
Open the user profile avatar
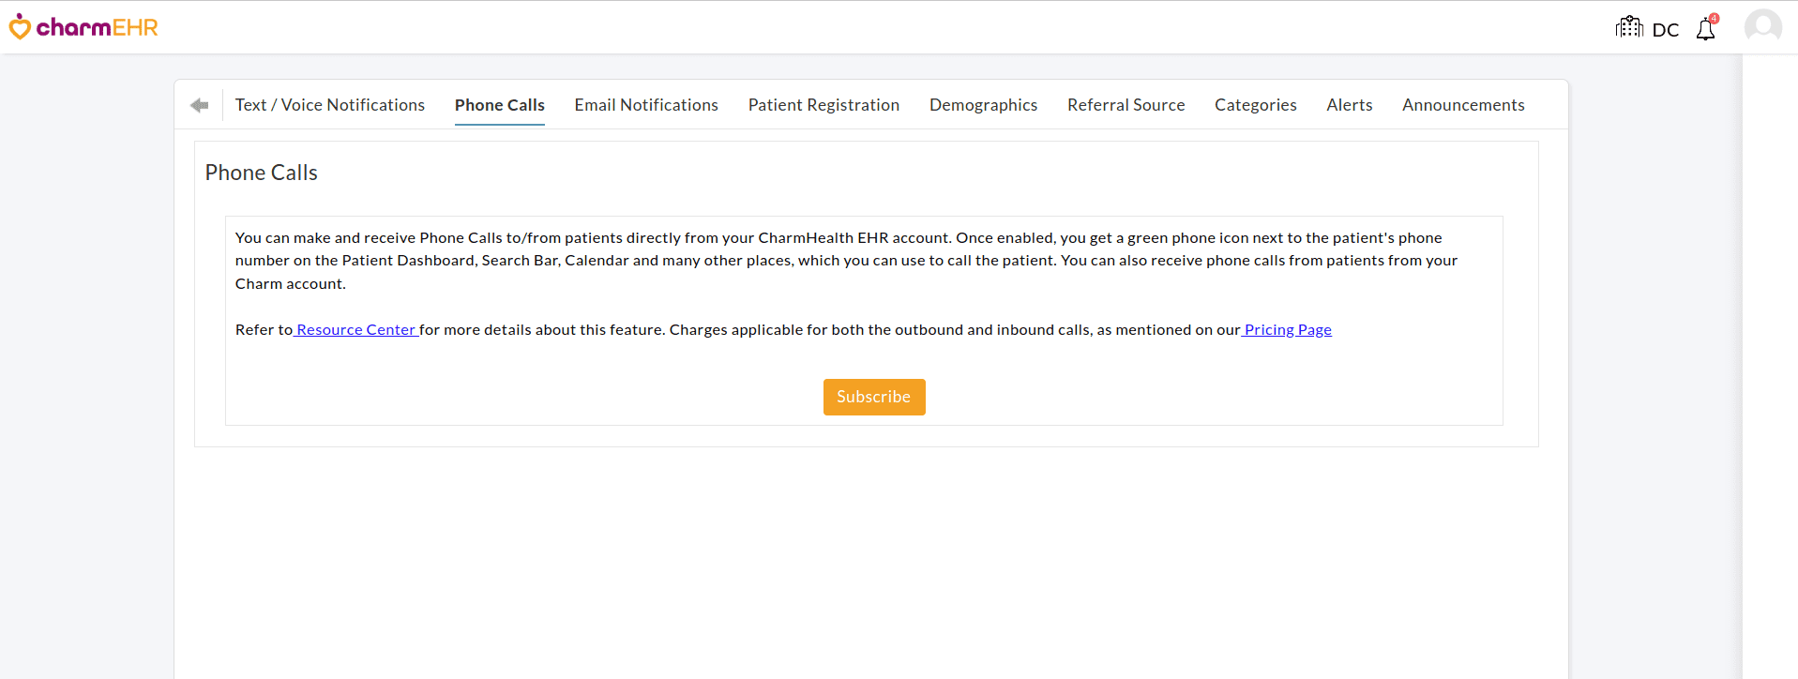(1762, 26)
